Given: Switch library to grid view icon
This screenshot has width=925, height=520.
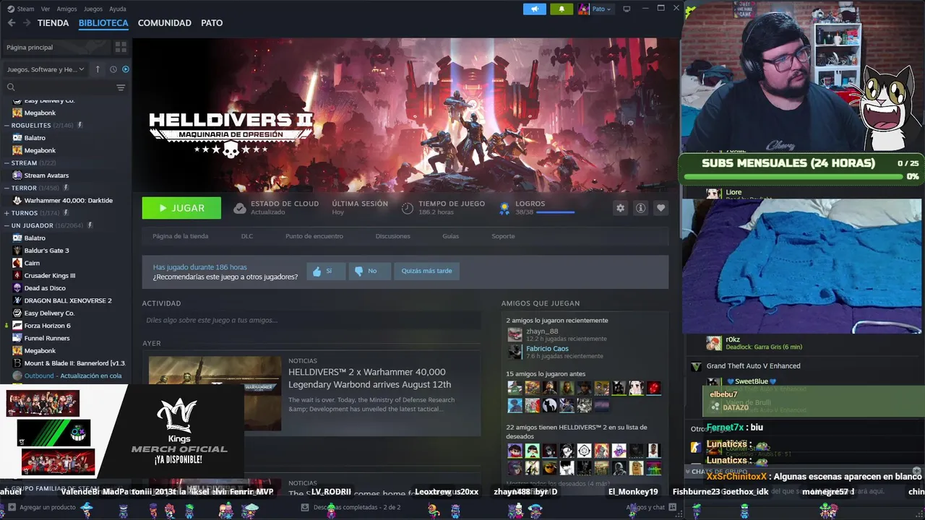Looking at the screenshot, I should coord(121,47).
